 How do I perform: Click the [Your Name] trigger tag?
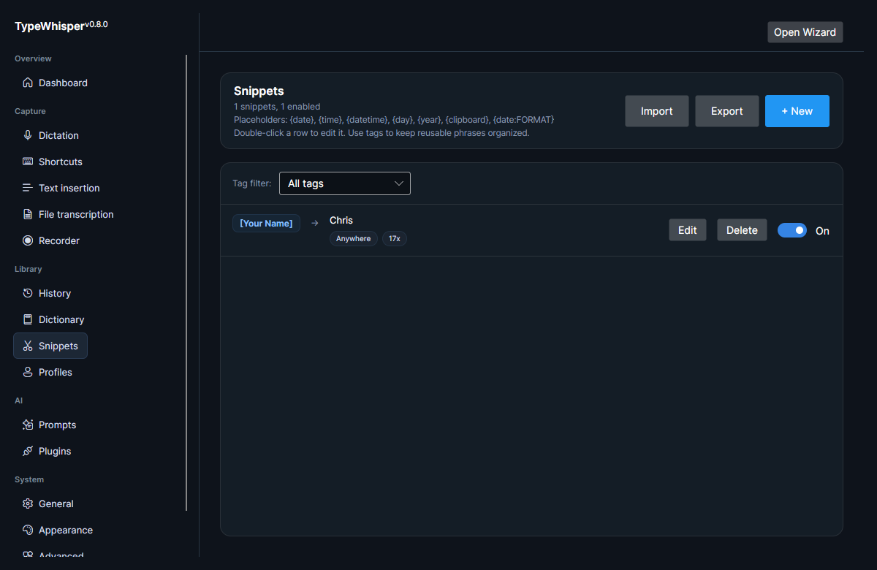click(266, 223)
